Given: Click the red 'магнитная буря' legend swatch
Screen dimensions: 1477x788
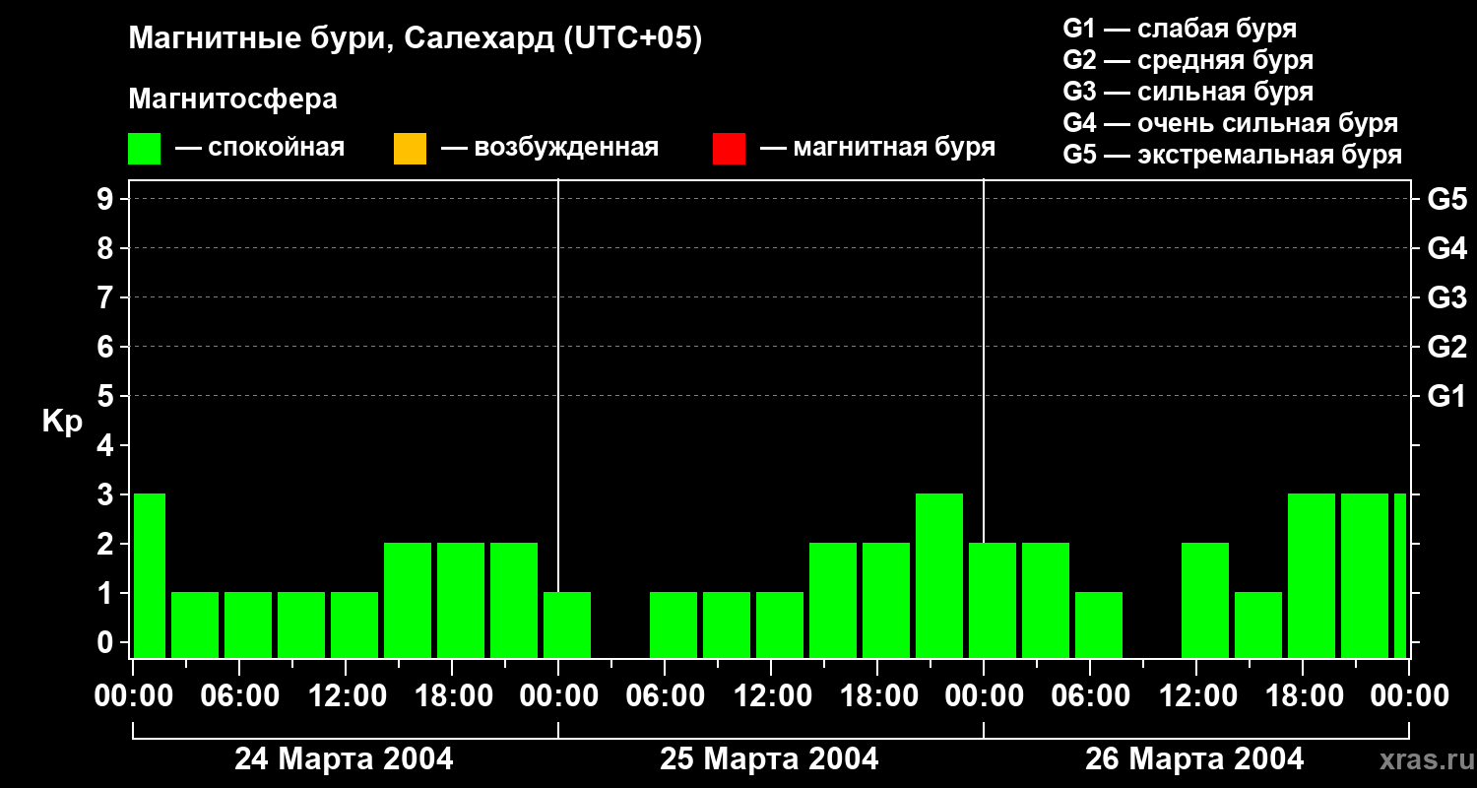Looking at the screenshot, I should pos(729,149).
